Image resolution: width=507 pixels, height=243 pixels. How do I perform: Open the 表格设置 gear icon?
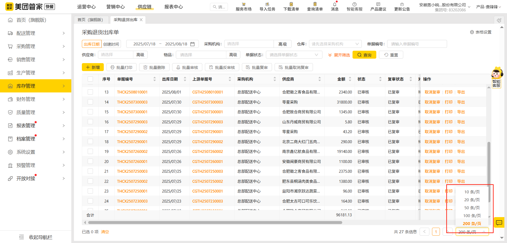pos(472,32)
